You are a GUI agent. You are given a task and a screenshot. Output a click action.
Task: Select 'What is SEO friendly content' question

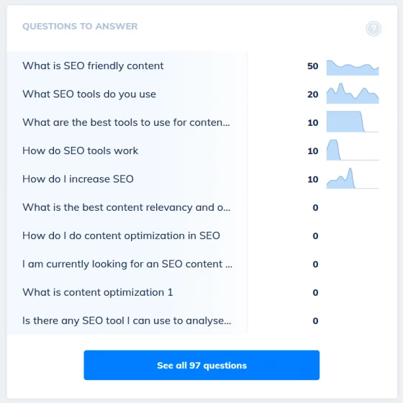(93, 65)
